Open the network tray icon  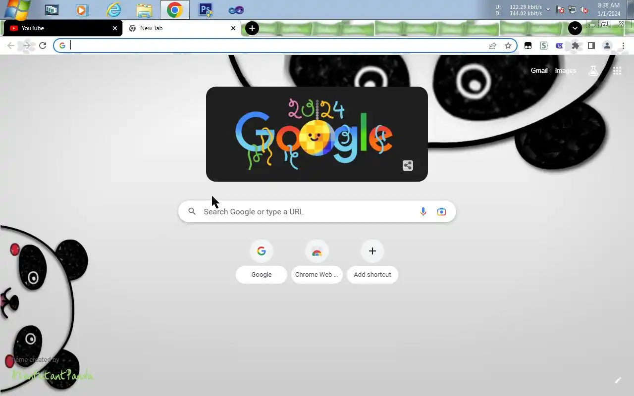pos(572,10)
